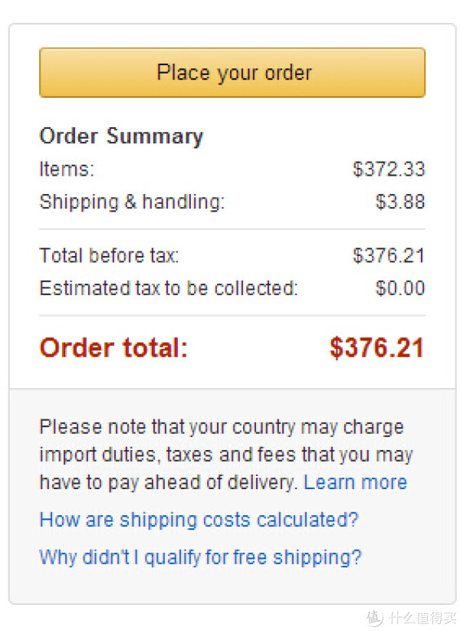Open Why didn't I qualify for free shipping
This screenshot has height=631, width=460.
coord(200,557)
